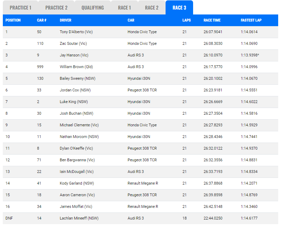
Task: Click race time 26:42.5148
Action: (x=213, y=206)
